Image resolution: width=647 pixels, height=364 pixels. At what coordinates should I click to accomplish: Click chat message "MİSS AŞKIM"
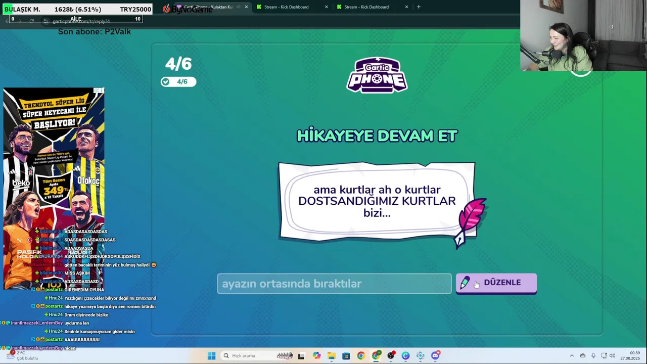point(77,273)
